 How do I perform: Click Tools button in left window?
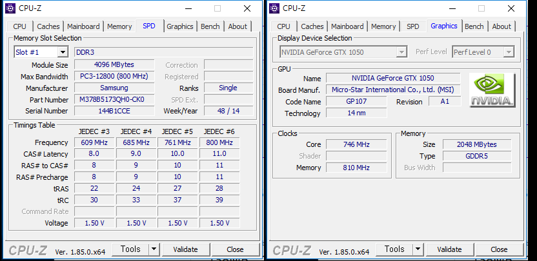130,249
